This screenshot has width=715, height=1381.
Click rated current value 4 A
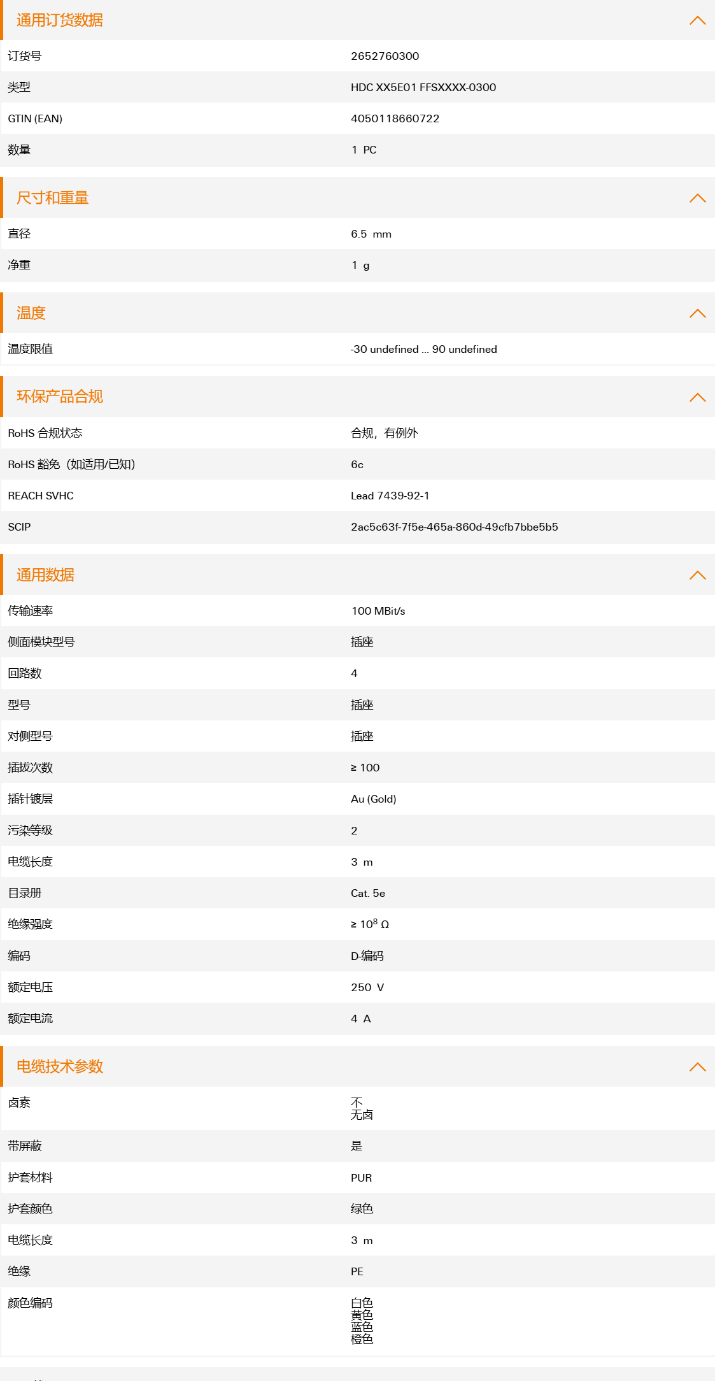click(x=361, y=1019)
